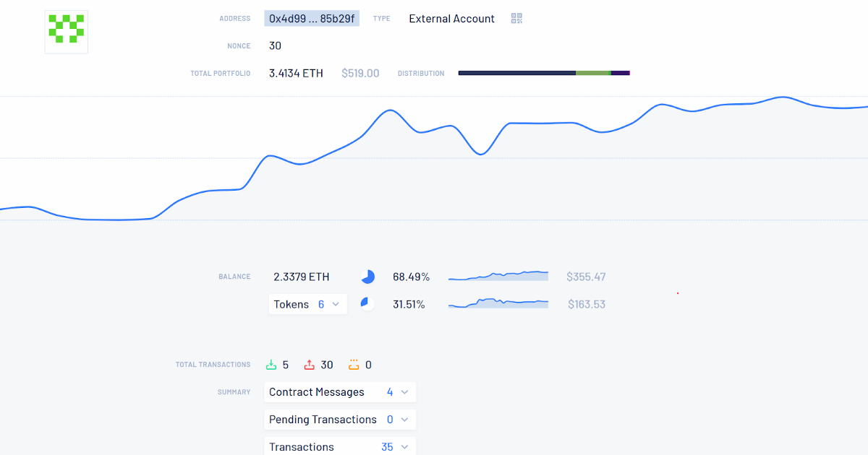Click the dark blue distribution bar segment
Image resolution: width=868 pixels, height=455 pixels.
[517, 73]
